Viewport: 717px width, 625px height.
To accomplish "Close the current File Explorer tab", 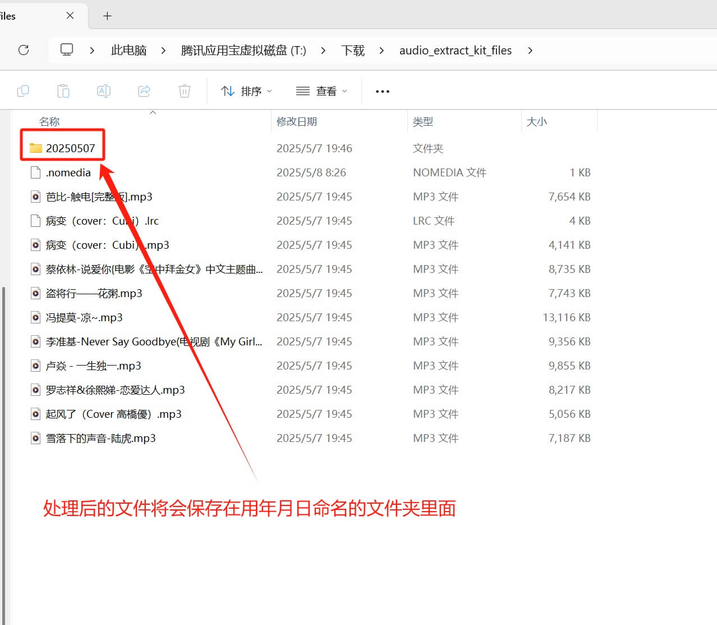I will click(x=70, y=16).
